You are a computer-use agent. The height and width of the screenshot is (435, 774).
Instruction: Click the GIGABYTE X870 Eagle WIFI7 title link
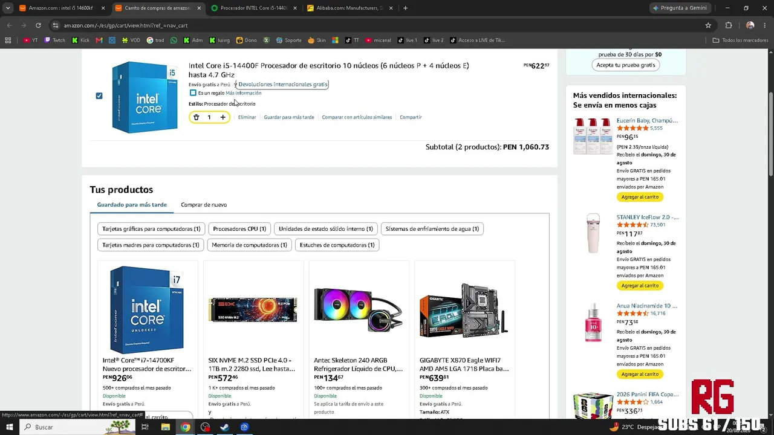click(464, 364)
